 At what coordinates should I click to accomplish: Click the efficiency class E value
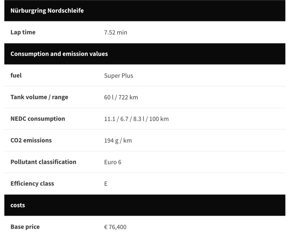[x=106, y=184]
